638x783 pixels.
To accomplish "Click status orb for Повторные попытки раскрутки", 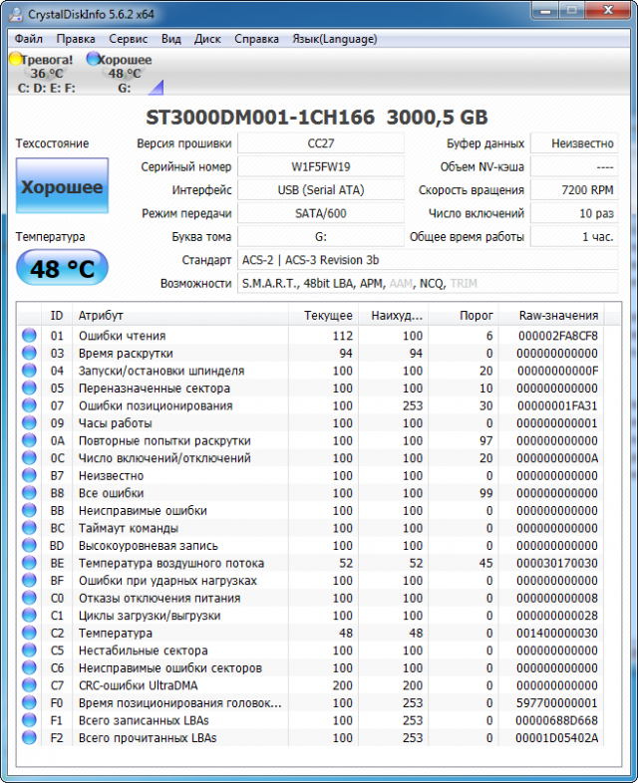I will (29, 440).
